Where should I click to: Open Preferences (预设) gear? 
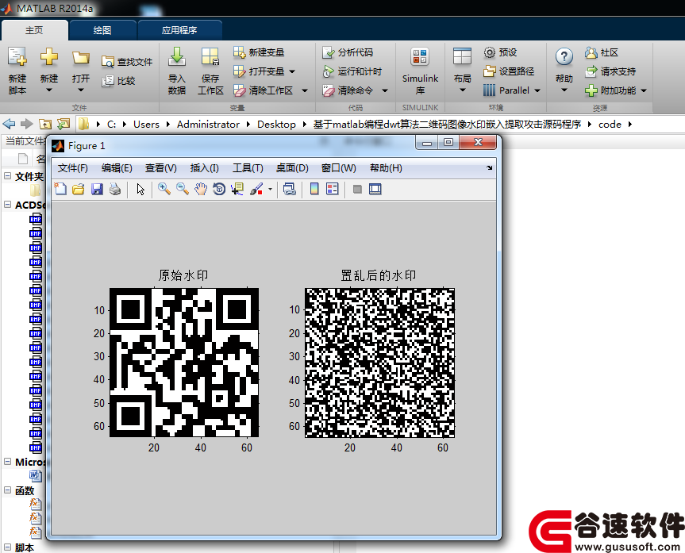tap(500, 52)
